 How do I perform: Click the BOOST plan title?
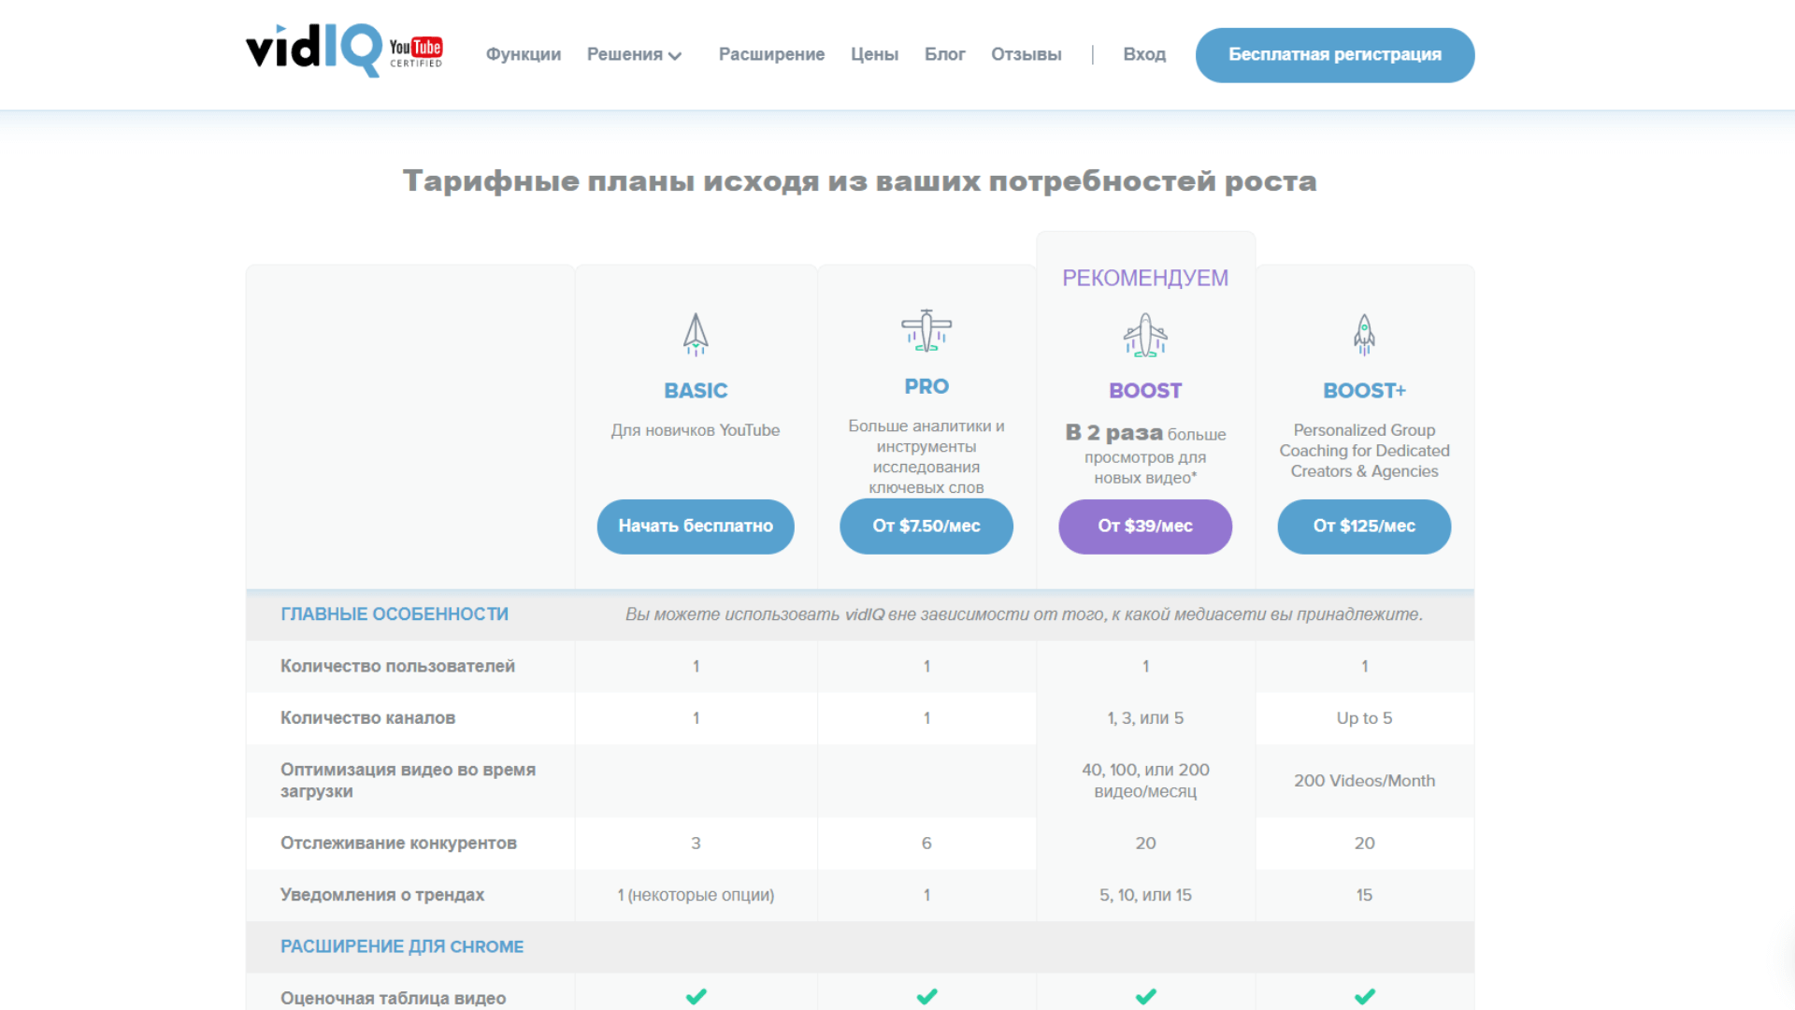tap(1145, 391)
